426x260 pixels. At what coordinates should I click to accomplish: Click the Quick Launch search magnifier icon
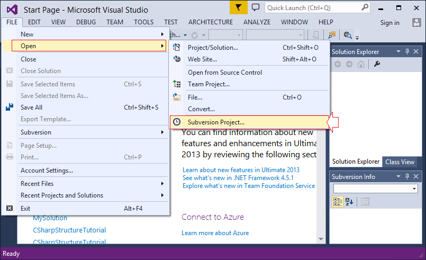point(365,7)
